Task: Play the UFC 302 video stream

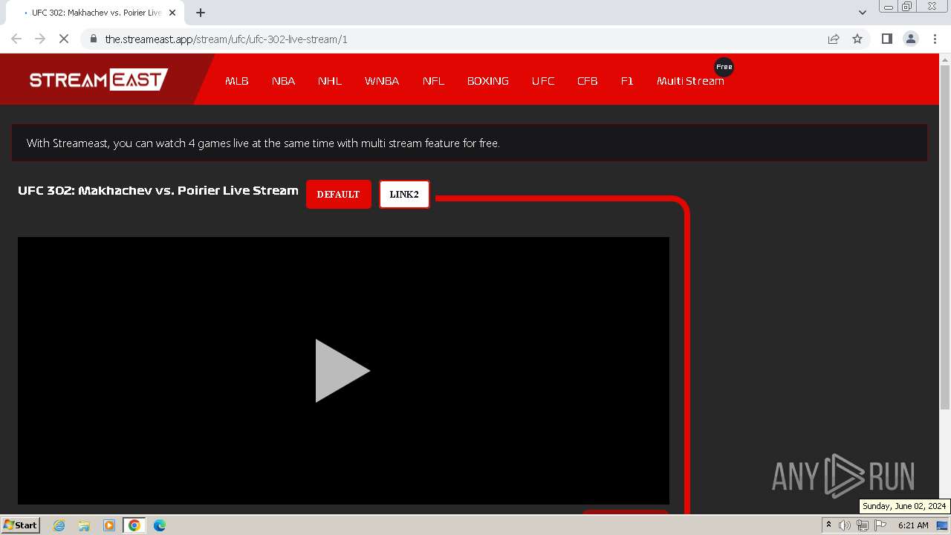Action: [x=343, y=371]
